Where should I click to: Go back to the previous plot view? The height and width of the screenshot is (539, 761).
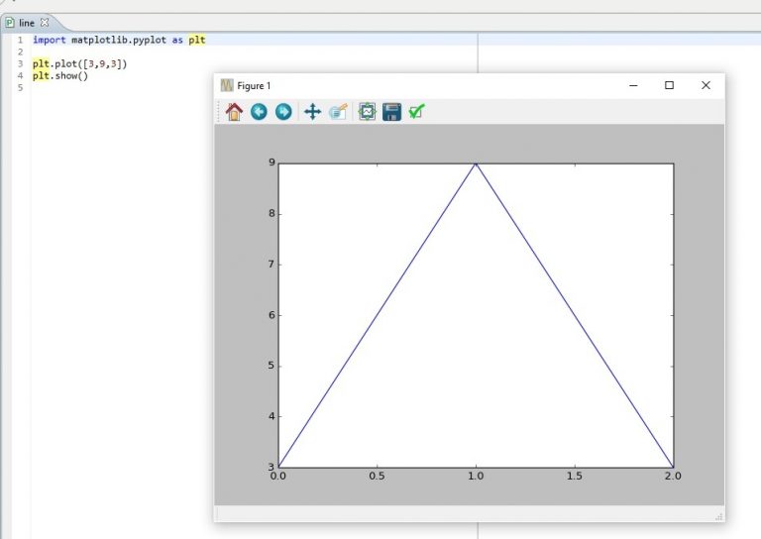click(x=259, y=112)
